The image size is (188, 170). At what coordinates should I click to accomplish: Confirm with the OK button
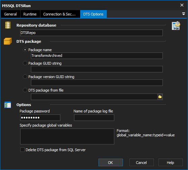pyautogui.click(x=111, y=163)
